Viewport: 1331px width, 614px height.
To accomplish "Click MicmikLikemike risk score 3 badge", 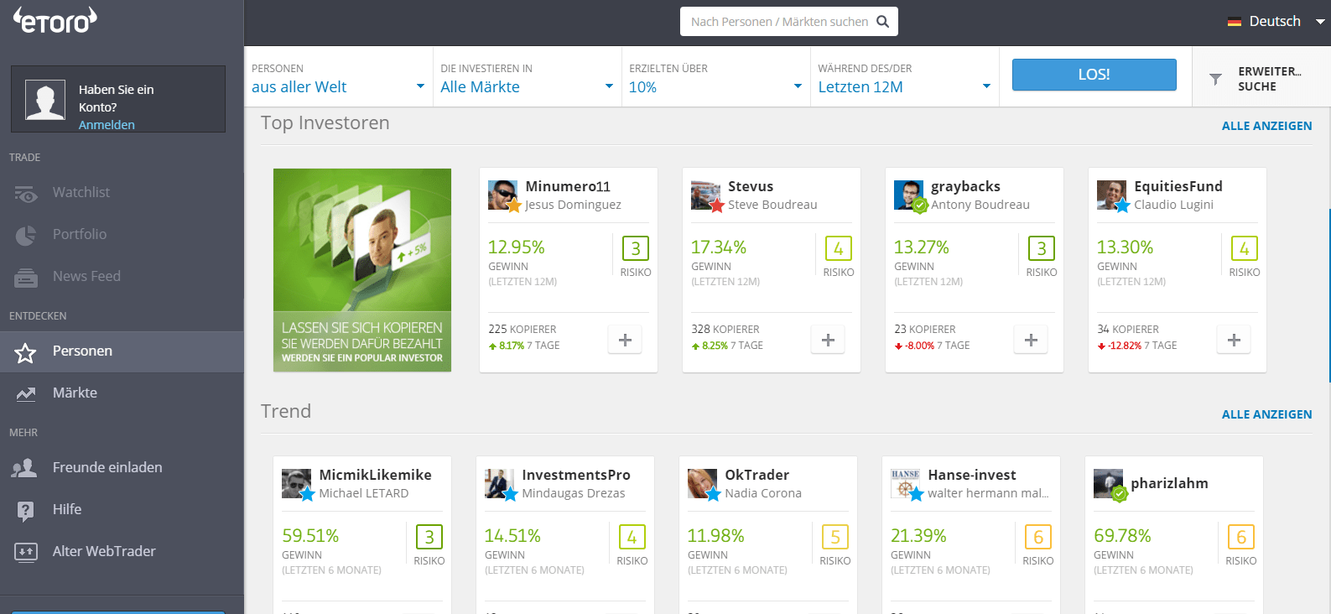I will tap(429, 537).
